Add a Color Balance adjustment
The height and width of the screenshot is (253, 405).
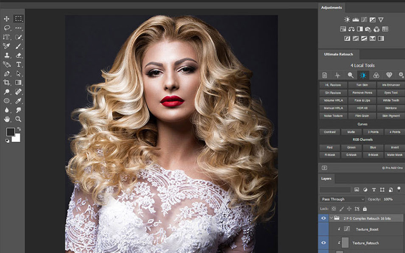[351, 29]
